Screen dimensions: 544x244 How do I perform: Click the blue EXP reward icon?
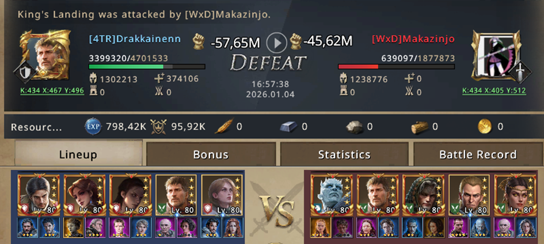click(93, 127)
